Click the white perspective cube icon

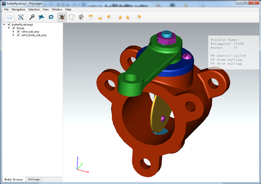[72, 17]
